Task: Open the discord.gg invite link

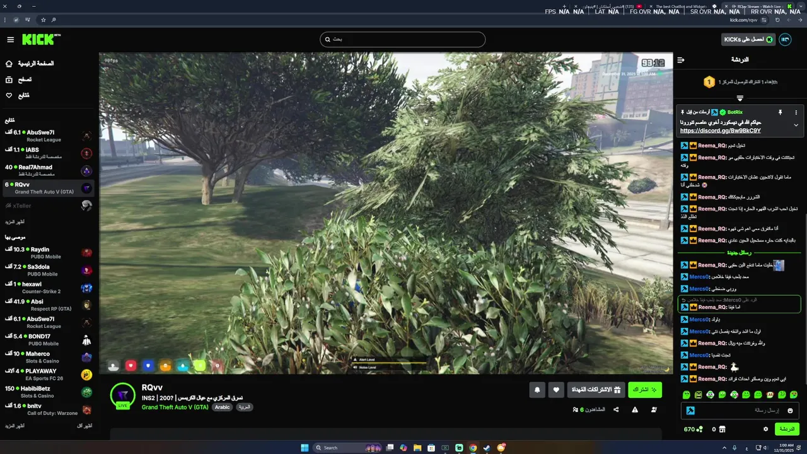Action: (x=720, y=131)
